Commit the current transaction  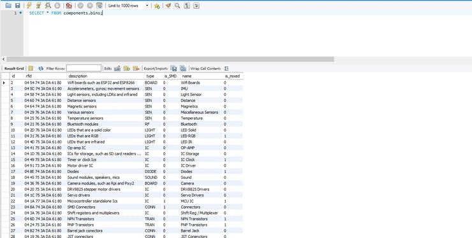tap(80, 5)
